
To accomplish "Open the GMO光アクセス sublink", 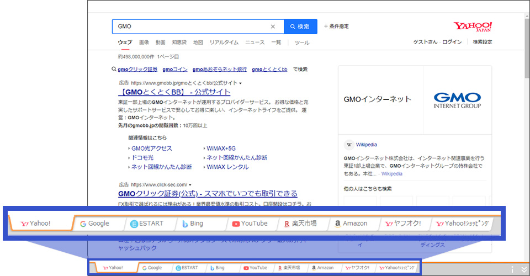I will (x=152, y=148).
